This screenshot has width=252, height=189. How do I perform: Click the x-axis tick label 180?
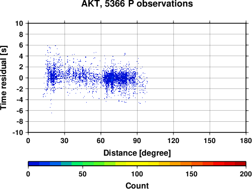(x=246, y=140)
